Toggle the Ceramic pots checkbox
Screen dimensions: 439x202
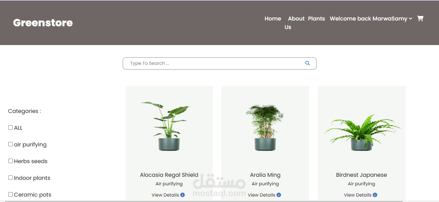(10, 194)
